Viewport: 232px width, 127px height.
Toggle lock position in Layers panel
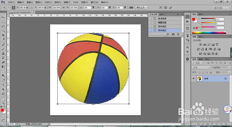pyautogui.click(x=207, y=72)
